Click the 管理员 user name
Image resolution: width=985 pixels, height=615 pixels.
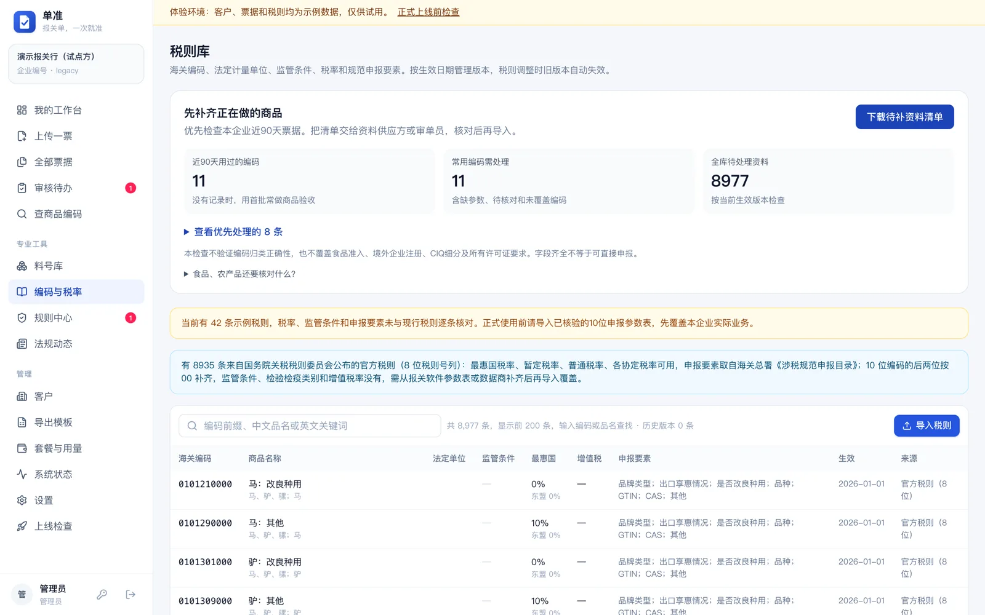coord(53,589)
